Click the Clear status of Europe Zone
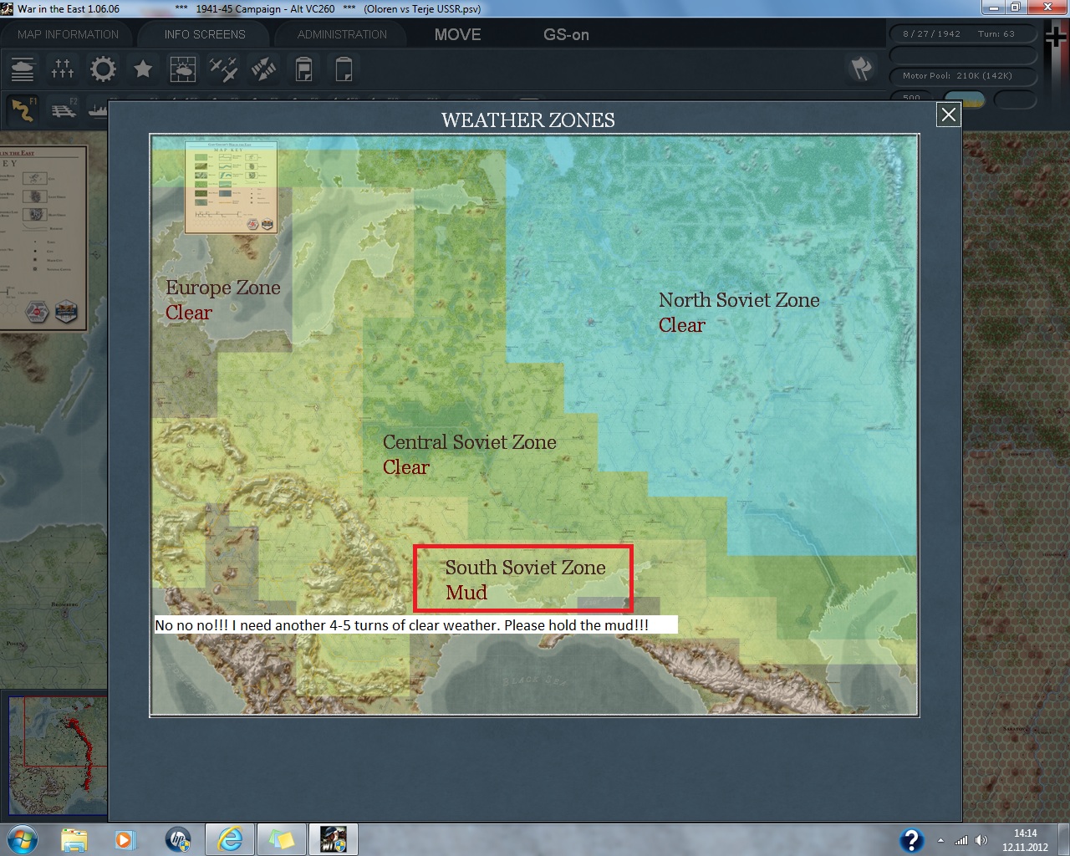1070x856 pixels. [189, 313]
